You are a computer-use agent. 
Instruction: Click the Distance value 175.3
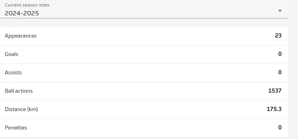[274, 109]
